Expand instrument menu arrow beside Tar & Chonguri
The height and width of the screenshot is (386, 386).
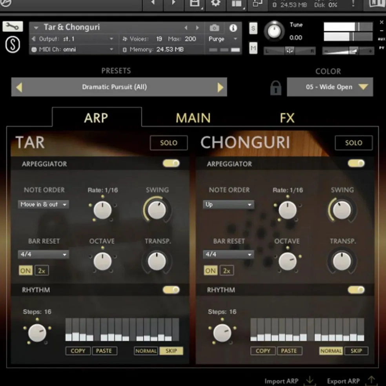coord(36,27)
